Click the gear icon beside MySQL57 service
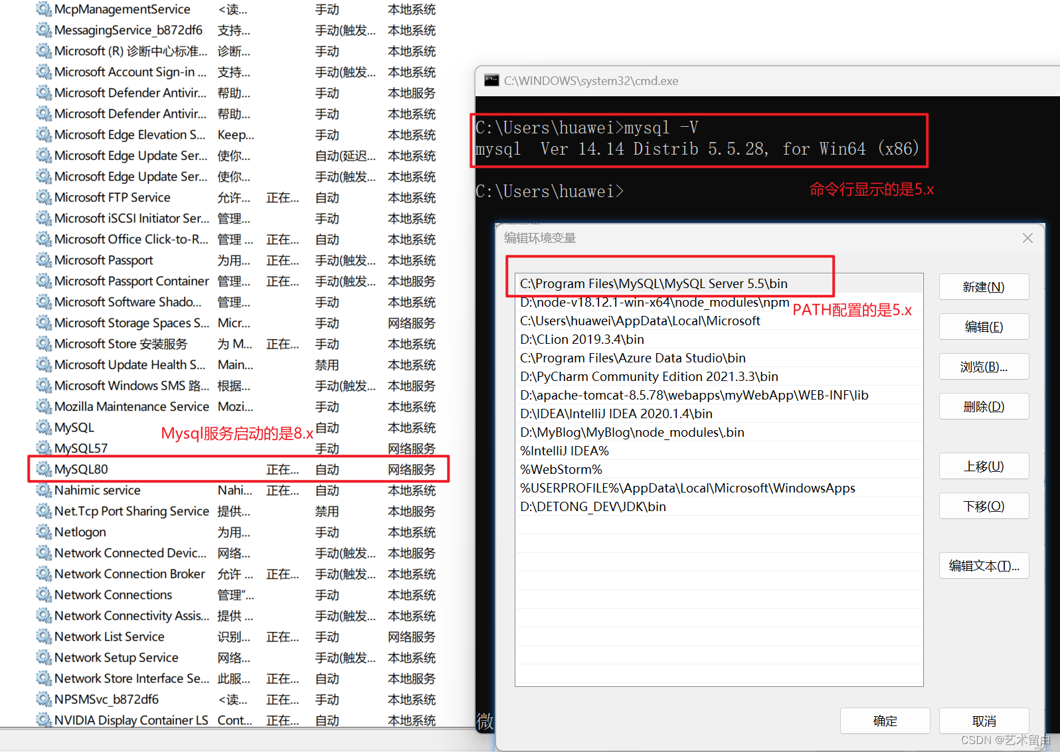The width and height of the screenshot is (1060, 752). (x=44, y=448)
